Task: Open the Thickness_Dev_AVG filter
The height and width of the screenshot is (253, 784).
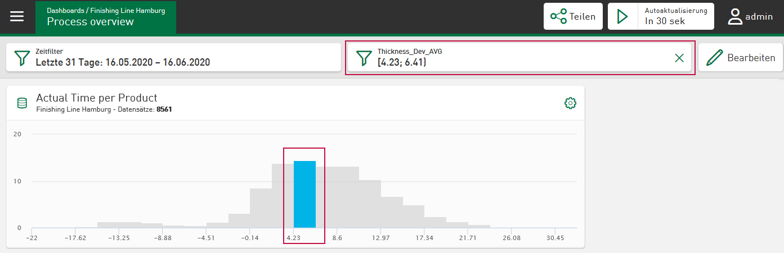Action: 519,57
